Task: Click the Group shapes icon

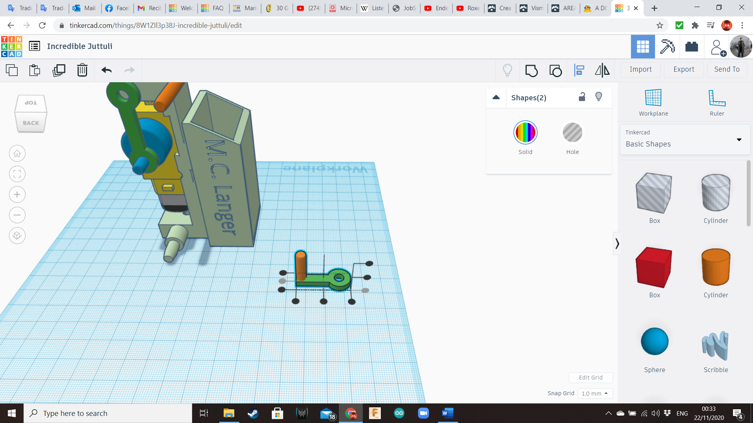Action: tap(531, 70)
